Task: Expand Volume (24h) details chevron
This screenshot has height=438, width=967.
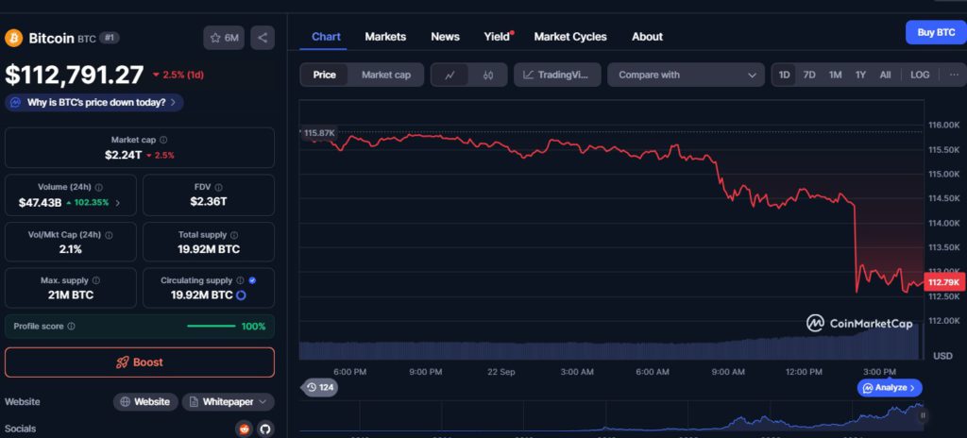Action: click(118, 202)
